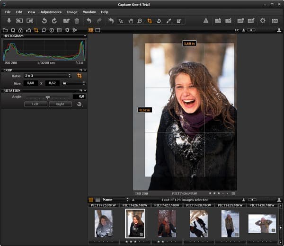
Task: Select the orange Crop cursor tool in toolbar
Action: pyautogui.click(x=150, y=21)
